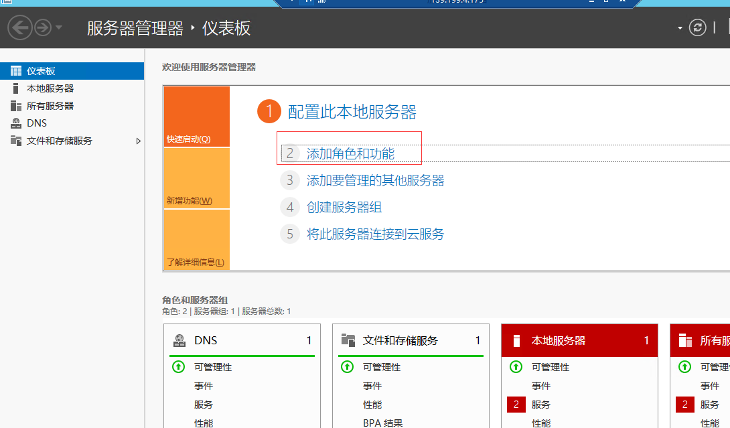Open 可管理性 in 文件和存储服务 tile
This screenshot has width=730, height=428.
[382, 367]
